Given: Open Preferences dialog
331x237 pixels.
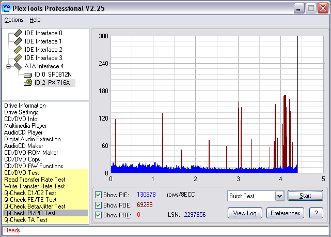Looking at the screenshot, I should pos(285,213).
